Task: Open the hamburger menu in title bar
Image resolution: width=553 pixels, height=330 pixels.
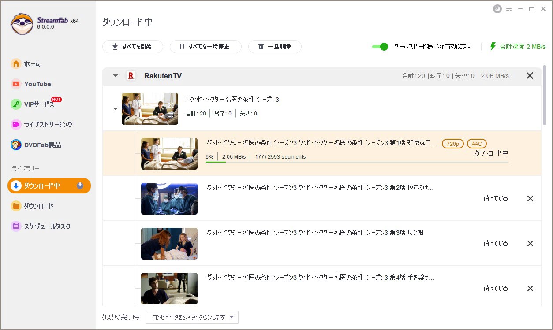Action: [x=509, y=9]
